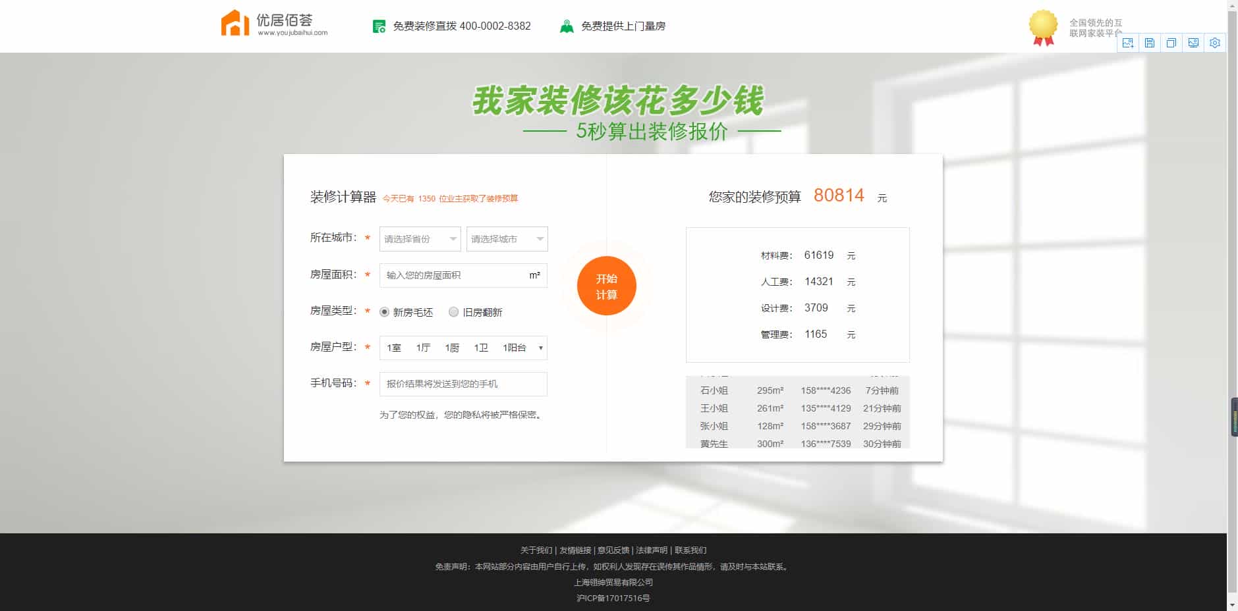The width and height of the screenshot is (1238, 611).
Task: Click the 石小姐 row in the list
Action: point(798,390)
